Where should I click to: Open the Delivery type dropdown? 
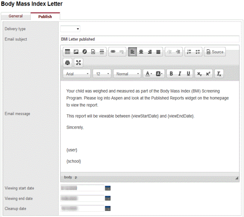(x=70, y=29)
